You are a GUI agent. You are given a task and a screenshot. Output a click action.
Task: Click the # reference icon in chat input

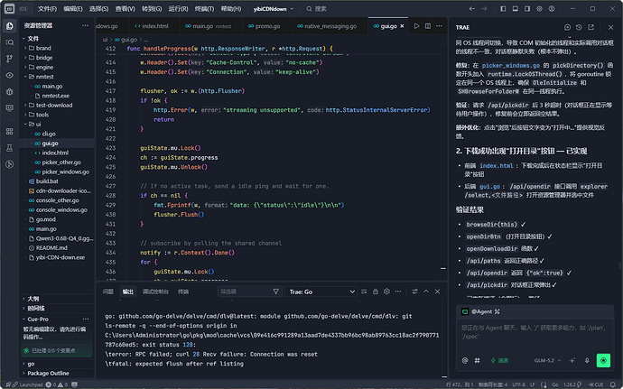[x=478, y=360]
